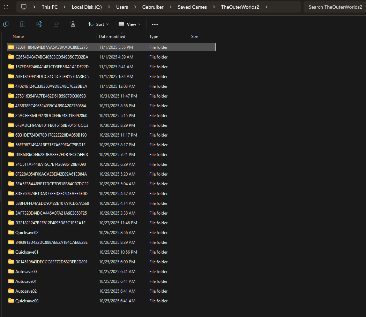
Task: Click the Size column header
Action: point(195,37)
